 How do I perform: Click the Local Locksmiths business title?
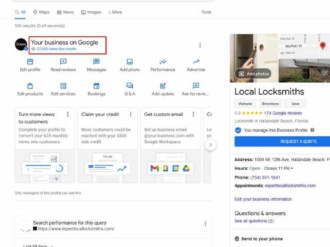click(x=269, y=91)
